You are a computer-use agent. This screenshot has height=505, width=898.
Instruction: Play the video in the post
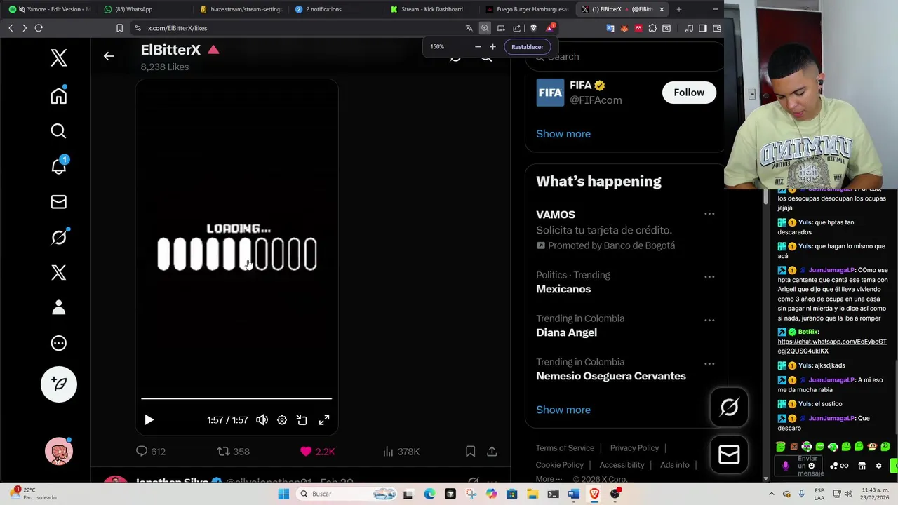pos(149,419)
